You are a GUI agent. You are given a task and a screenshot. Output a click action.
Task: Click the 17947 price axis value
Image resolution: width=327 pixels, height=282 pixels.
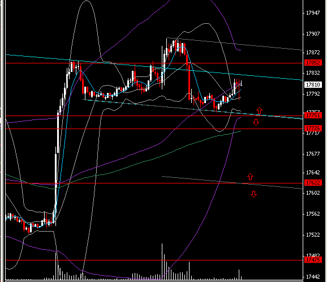(313, 13)
